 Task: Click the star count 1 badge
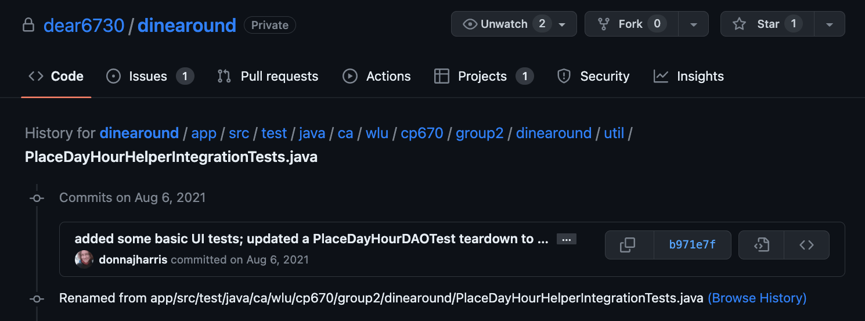(x=794, y=24)
